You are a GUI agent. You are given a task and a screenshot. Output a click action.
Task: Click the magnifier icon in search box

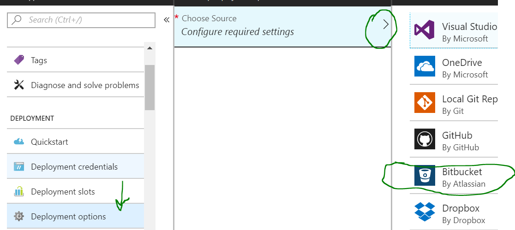click(x=17, y=20)
